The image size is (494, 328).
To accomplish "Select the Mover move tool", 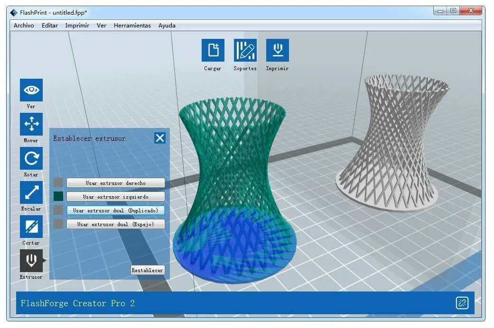I will coord(31,124).
